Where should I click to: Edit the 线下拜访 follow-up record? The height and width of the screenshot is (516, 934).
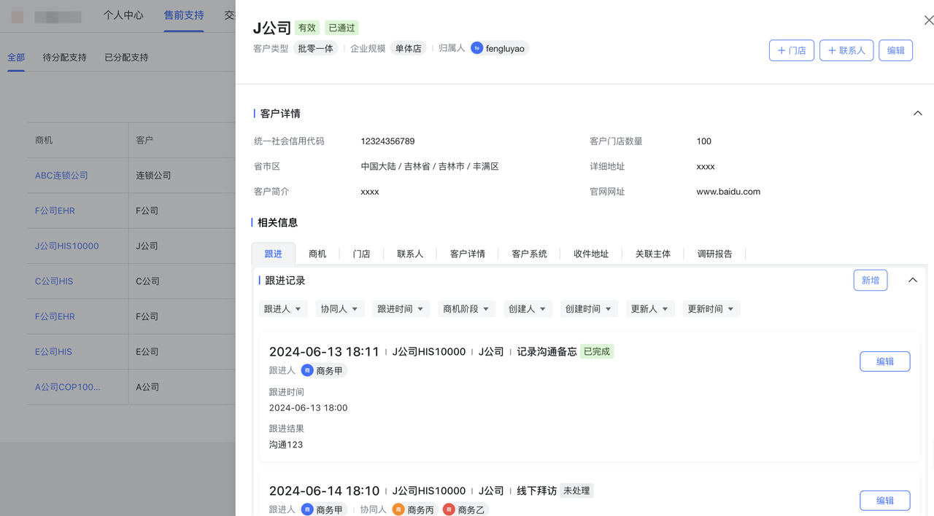885,501
